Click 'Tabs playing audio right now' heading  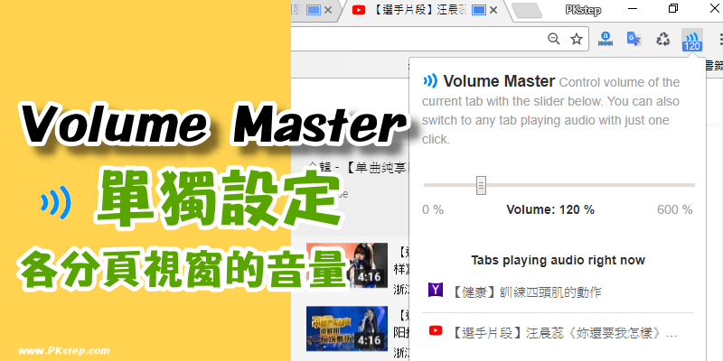coord(558,260)
